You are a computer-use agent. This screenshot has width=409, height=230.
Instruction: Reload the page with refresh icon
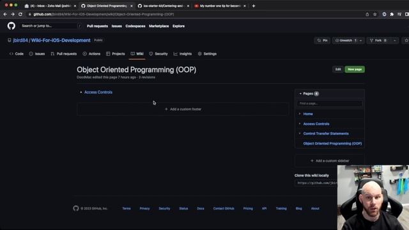[20, 14]
